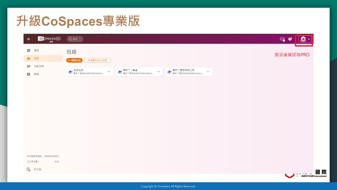Click the 作為學生加入班級 button
Image resolution: width=337 pixels, height=190 pixels.
tap(97, 60)
